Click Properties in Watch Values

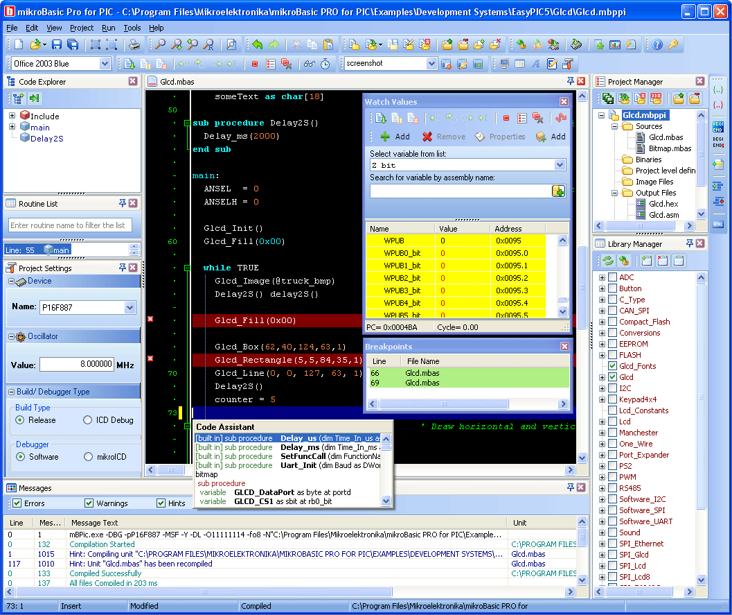(x=500, y=137)
